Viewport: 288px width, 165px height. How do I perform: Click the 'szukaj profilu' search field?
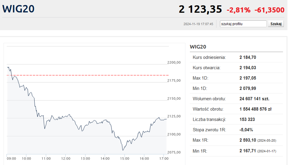coord(243,24)
